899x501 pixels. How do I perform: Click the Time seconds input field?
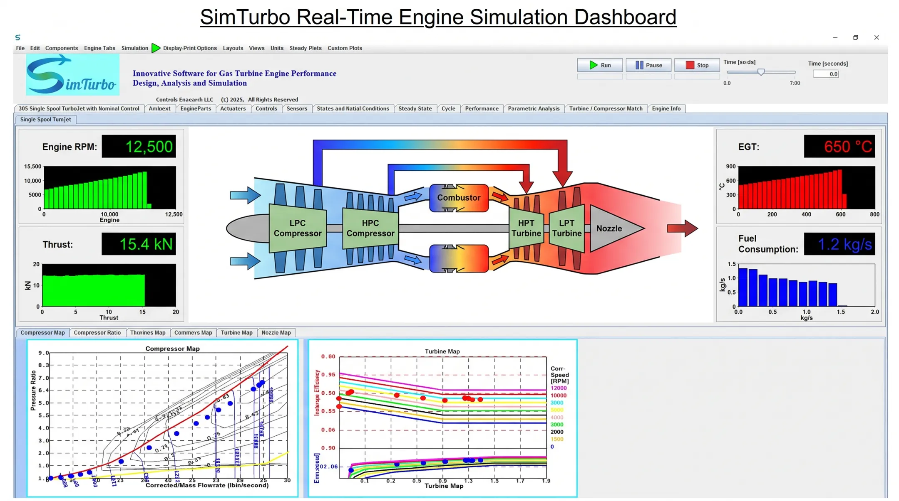click(x=826, y=74)
